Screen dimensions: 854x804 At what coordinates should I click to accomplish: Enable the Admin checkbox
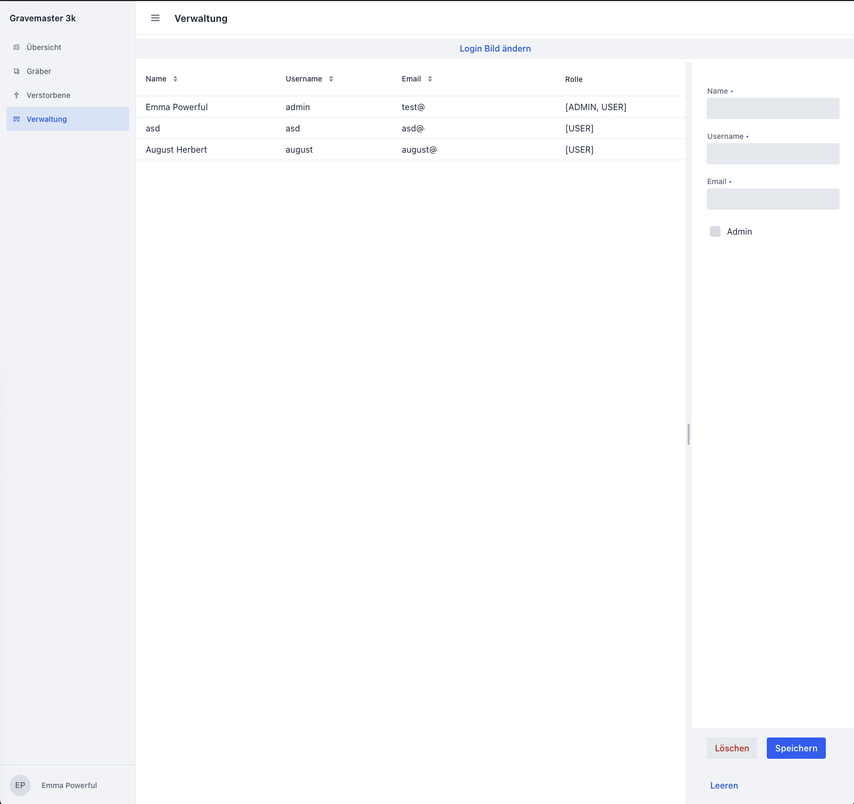coord(715,231)
